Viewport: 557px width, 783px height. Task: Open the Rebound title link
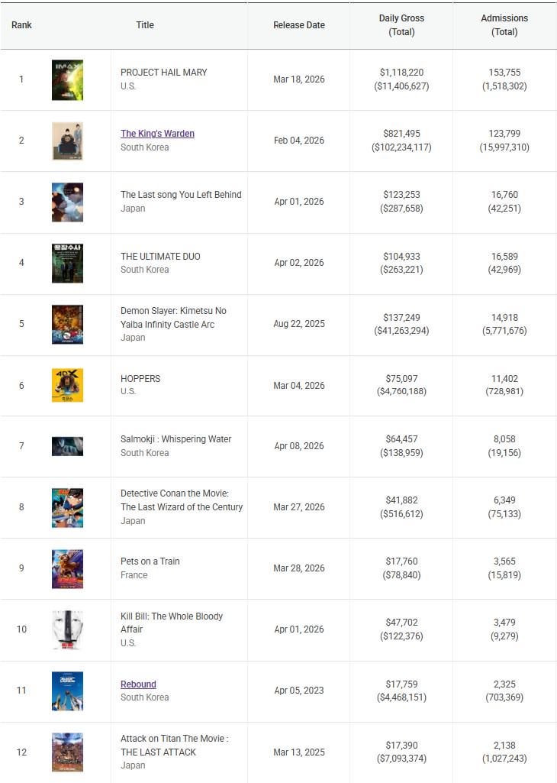[138, 684]
